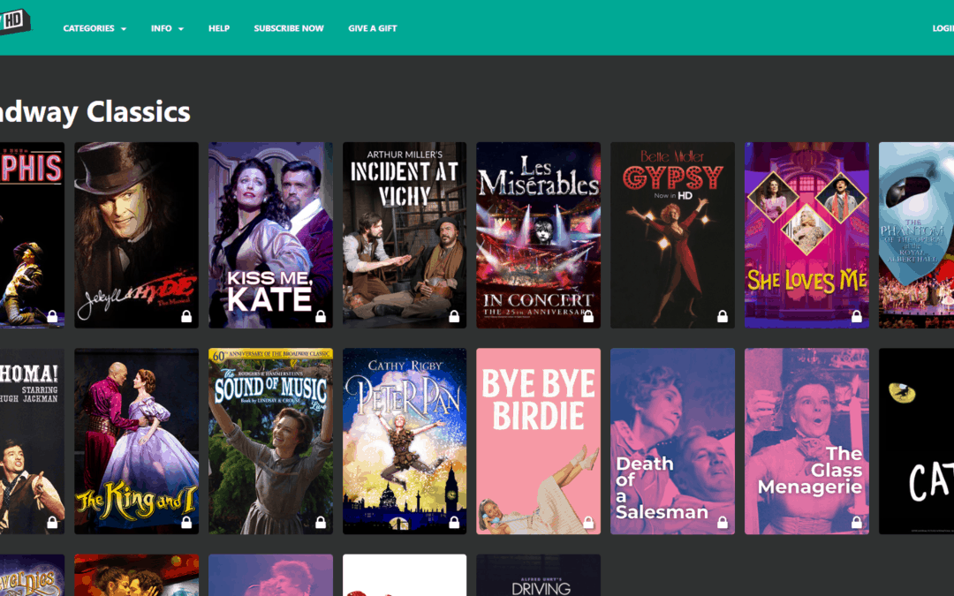
Task: Click lock icon on She Loves Me poster
Action: (857, 316)
